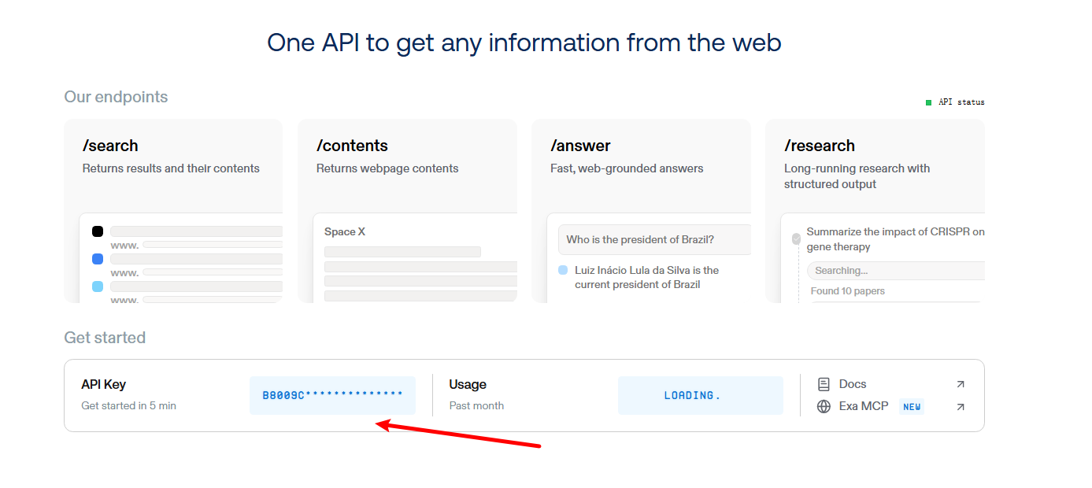Open the /answer endpoint card
Image resolution: width=1092 pixels, height=488 pixels.
[641, 211]
